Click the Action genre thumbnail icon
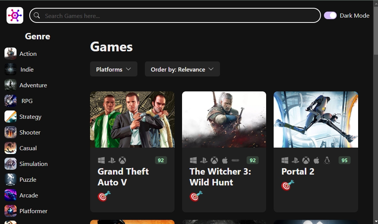378x224 pixels. tap(11, 54)
